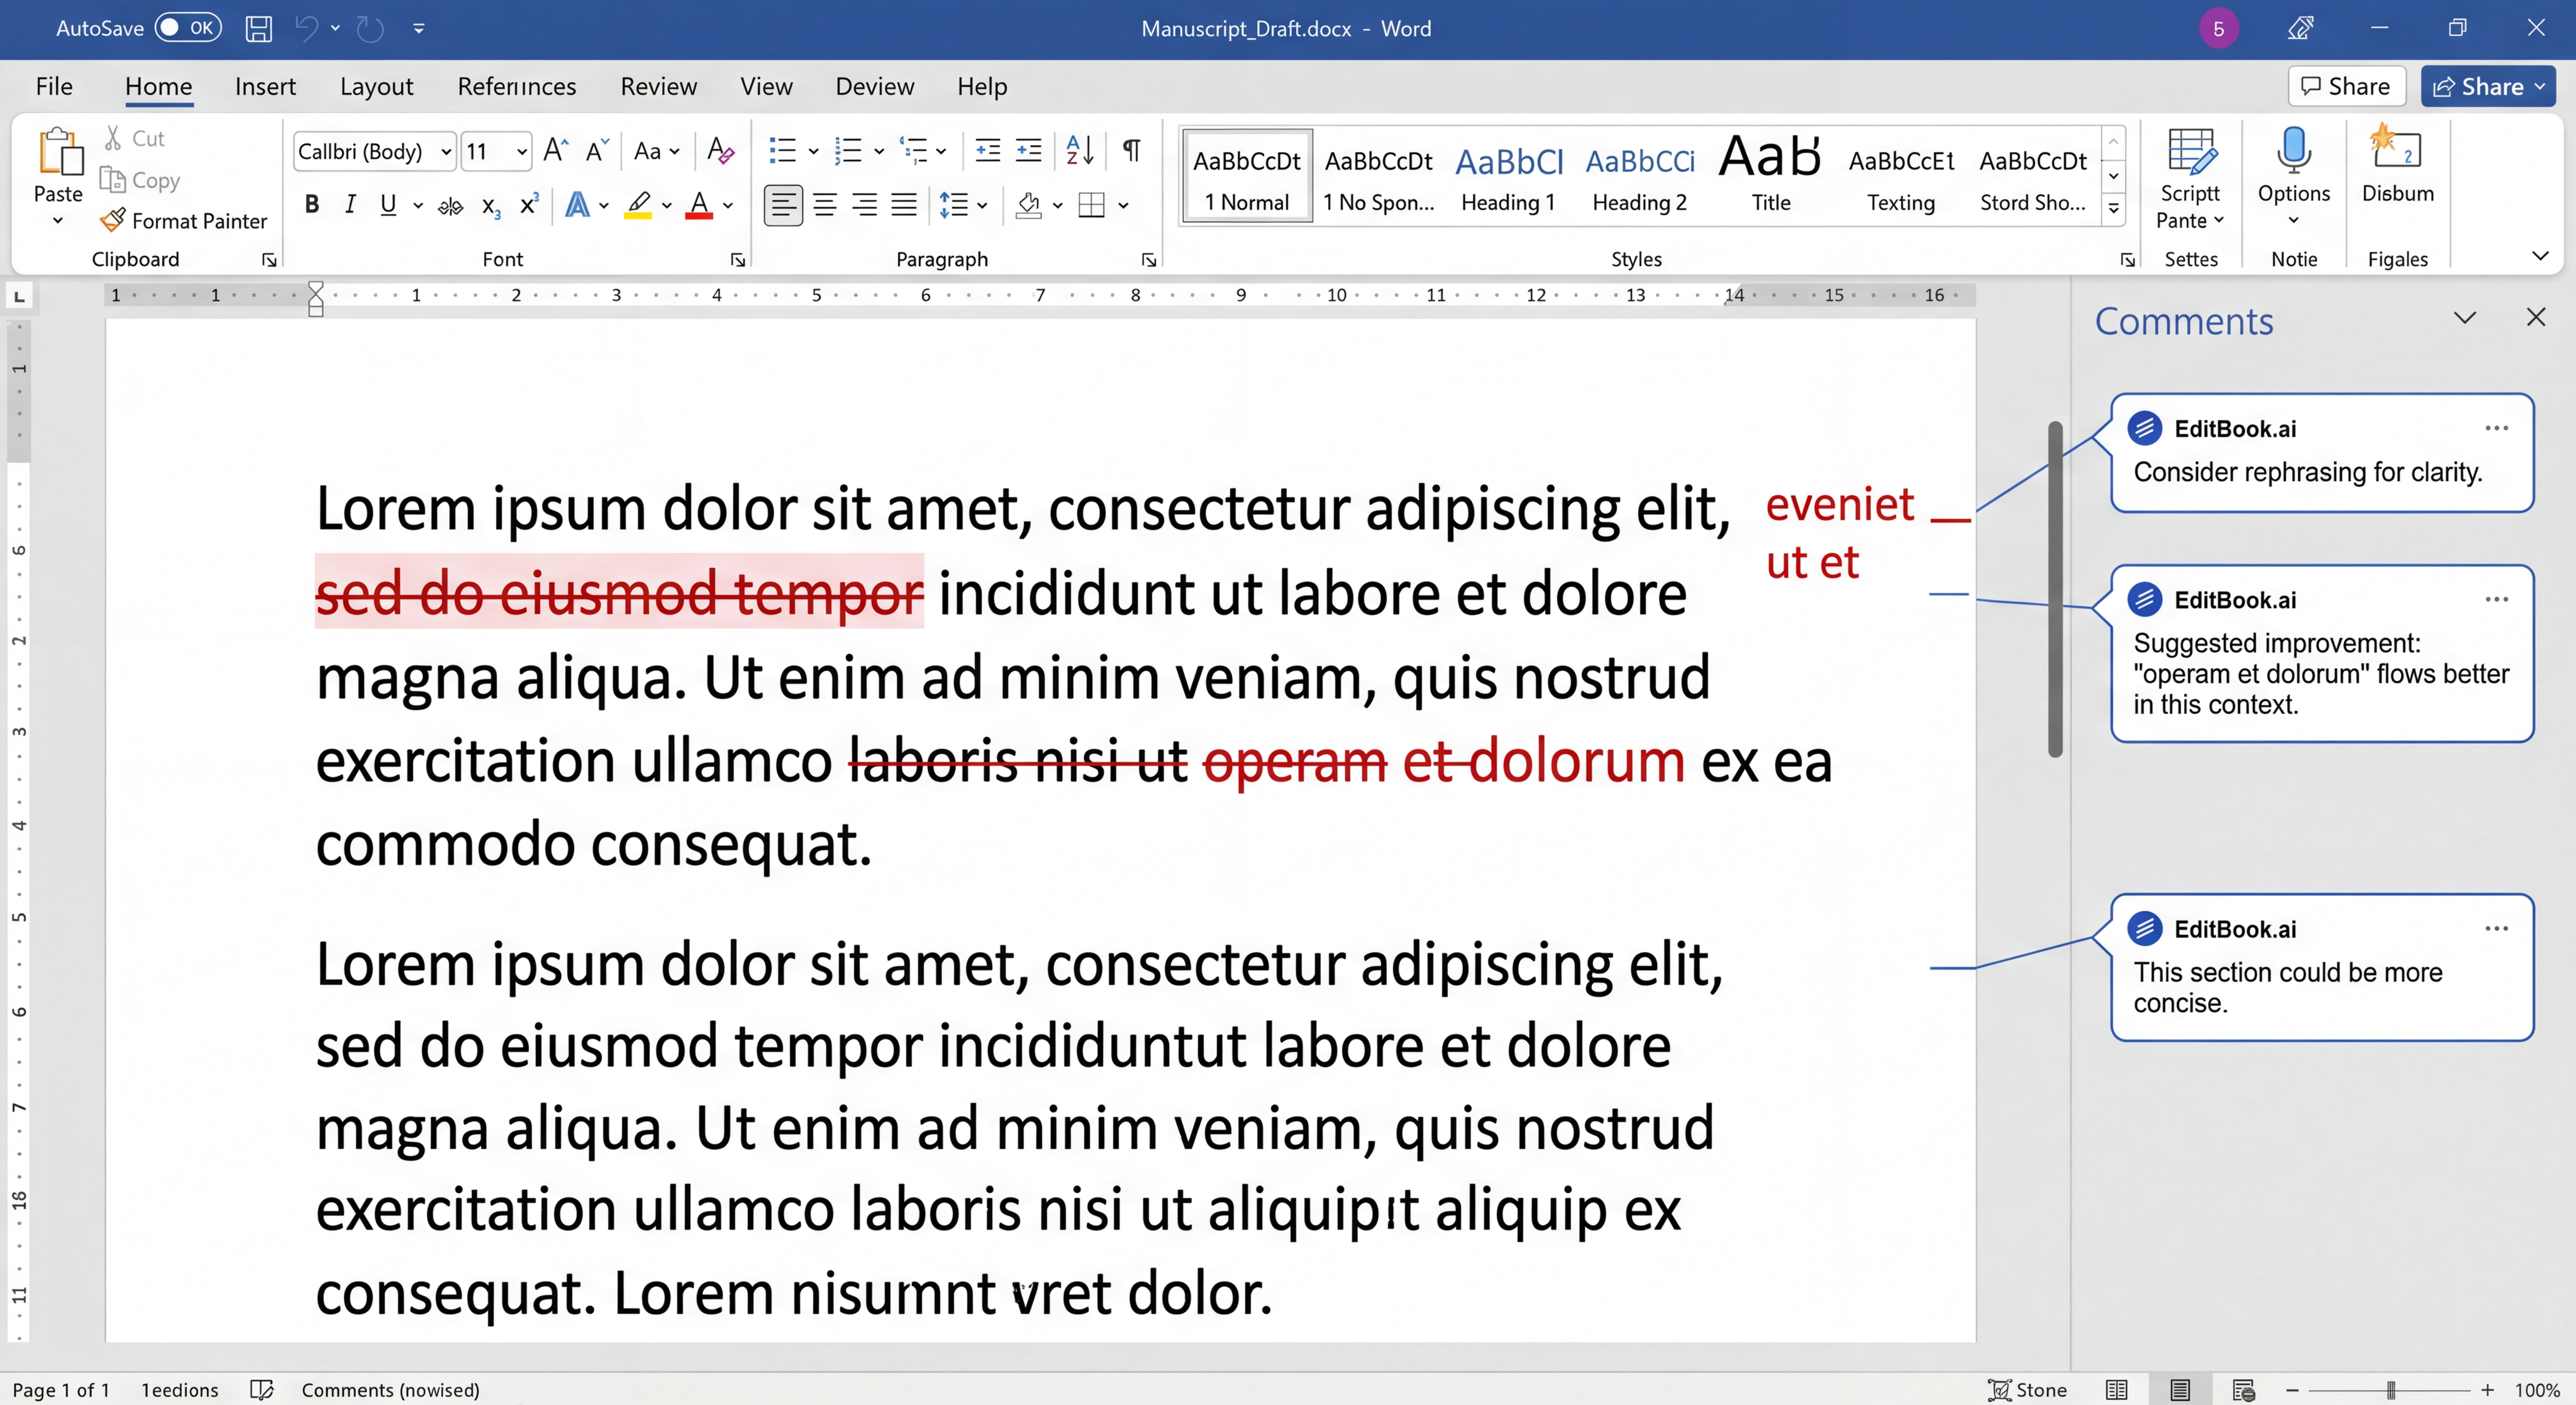Apply the red font color

tap(699, 205)
